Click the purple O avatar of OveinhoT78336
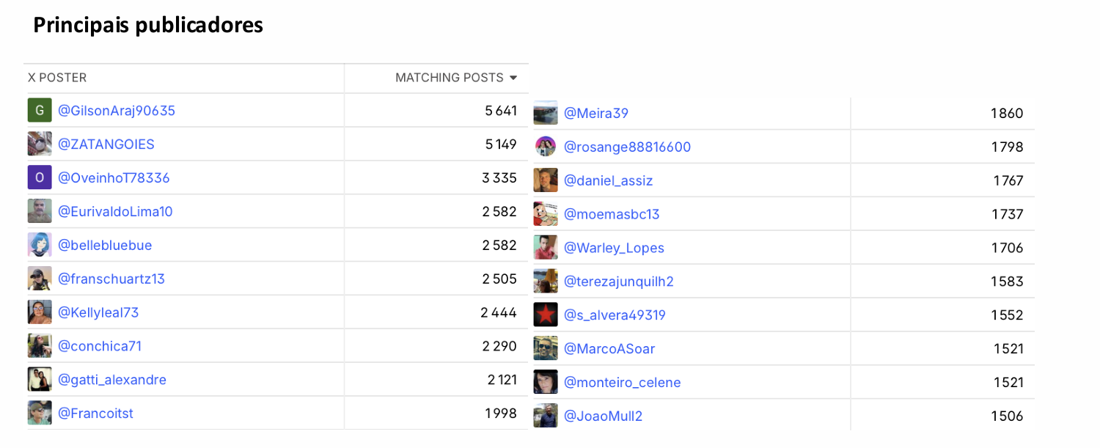The height and width of the screenshot is (448, 1100). [x=40, y=178]
